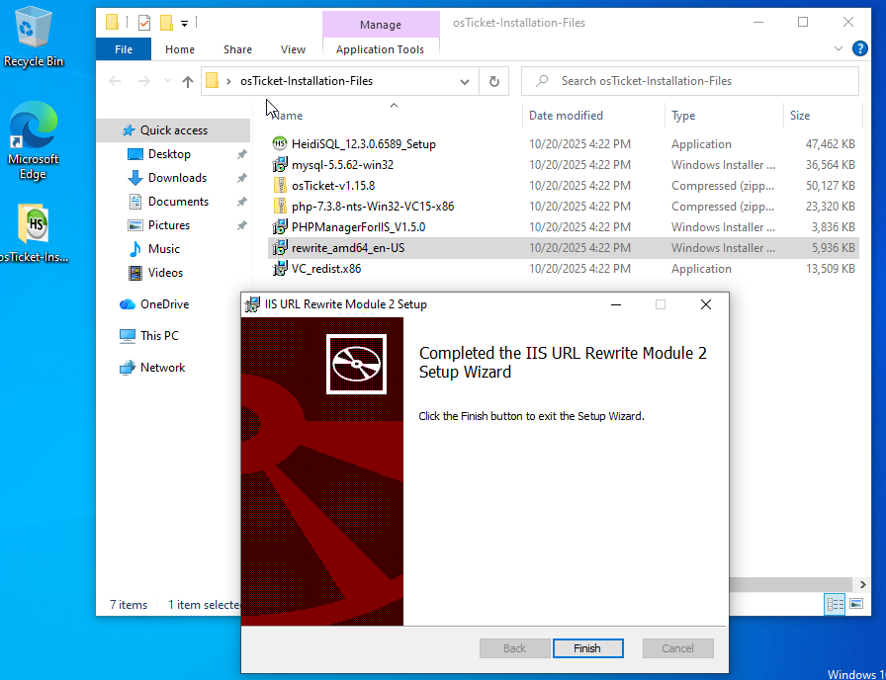Open Downloads in navigation pane

[177, 178]
